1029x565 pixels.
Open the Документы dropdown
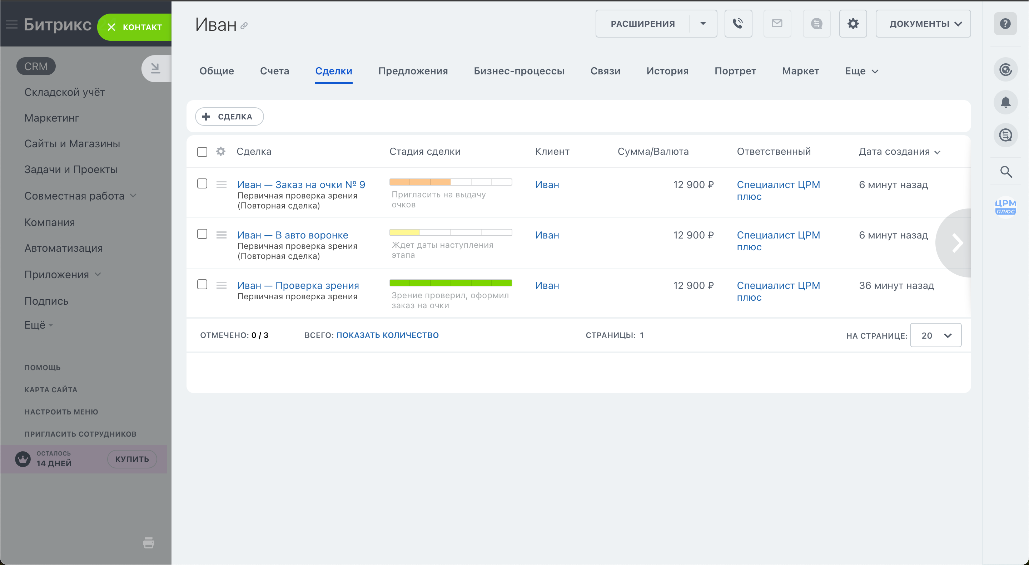coord(923,24)
